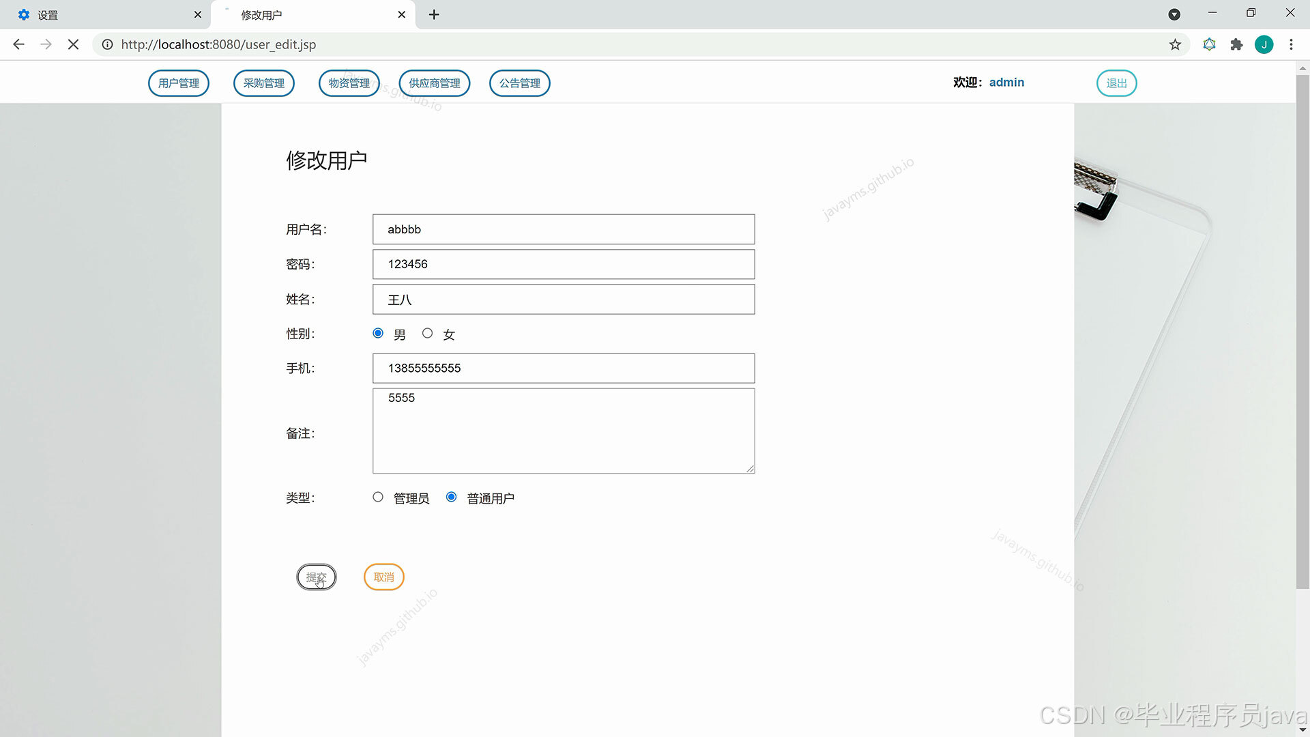Click the browser forward arrow
The image size is (1310, 737).
tap(46, 44)
